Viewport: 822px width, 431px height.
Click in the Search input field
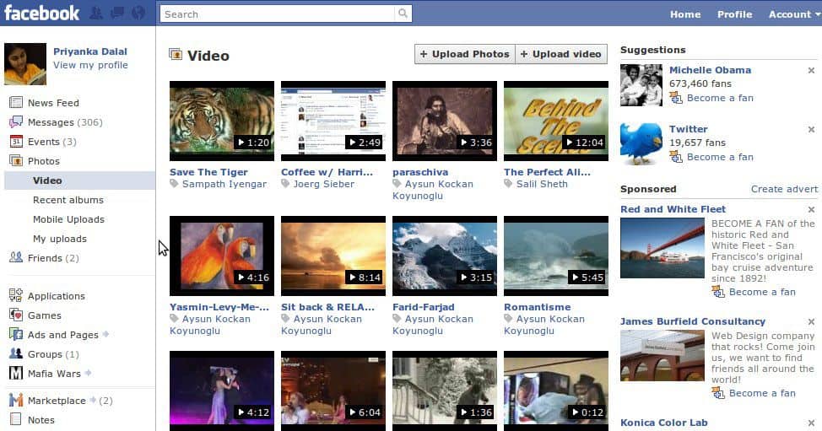pos(278,13)
